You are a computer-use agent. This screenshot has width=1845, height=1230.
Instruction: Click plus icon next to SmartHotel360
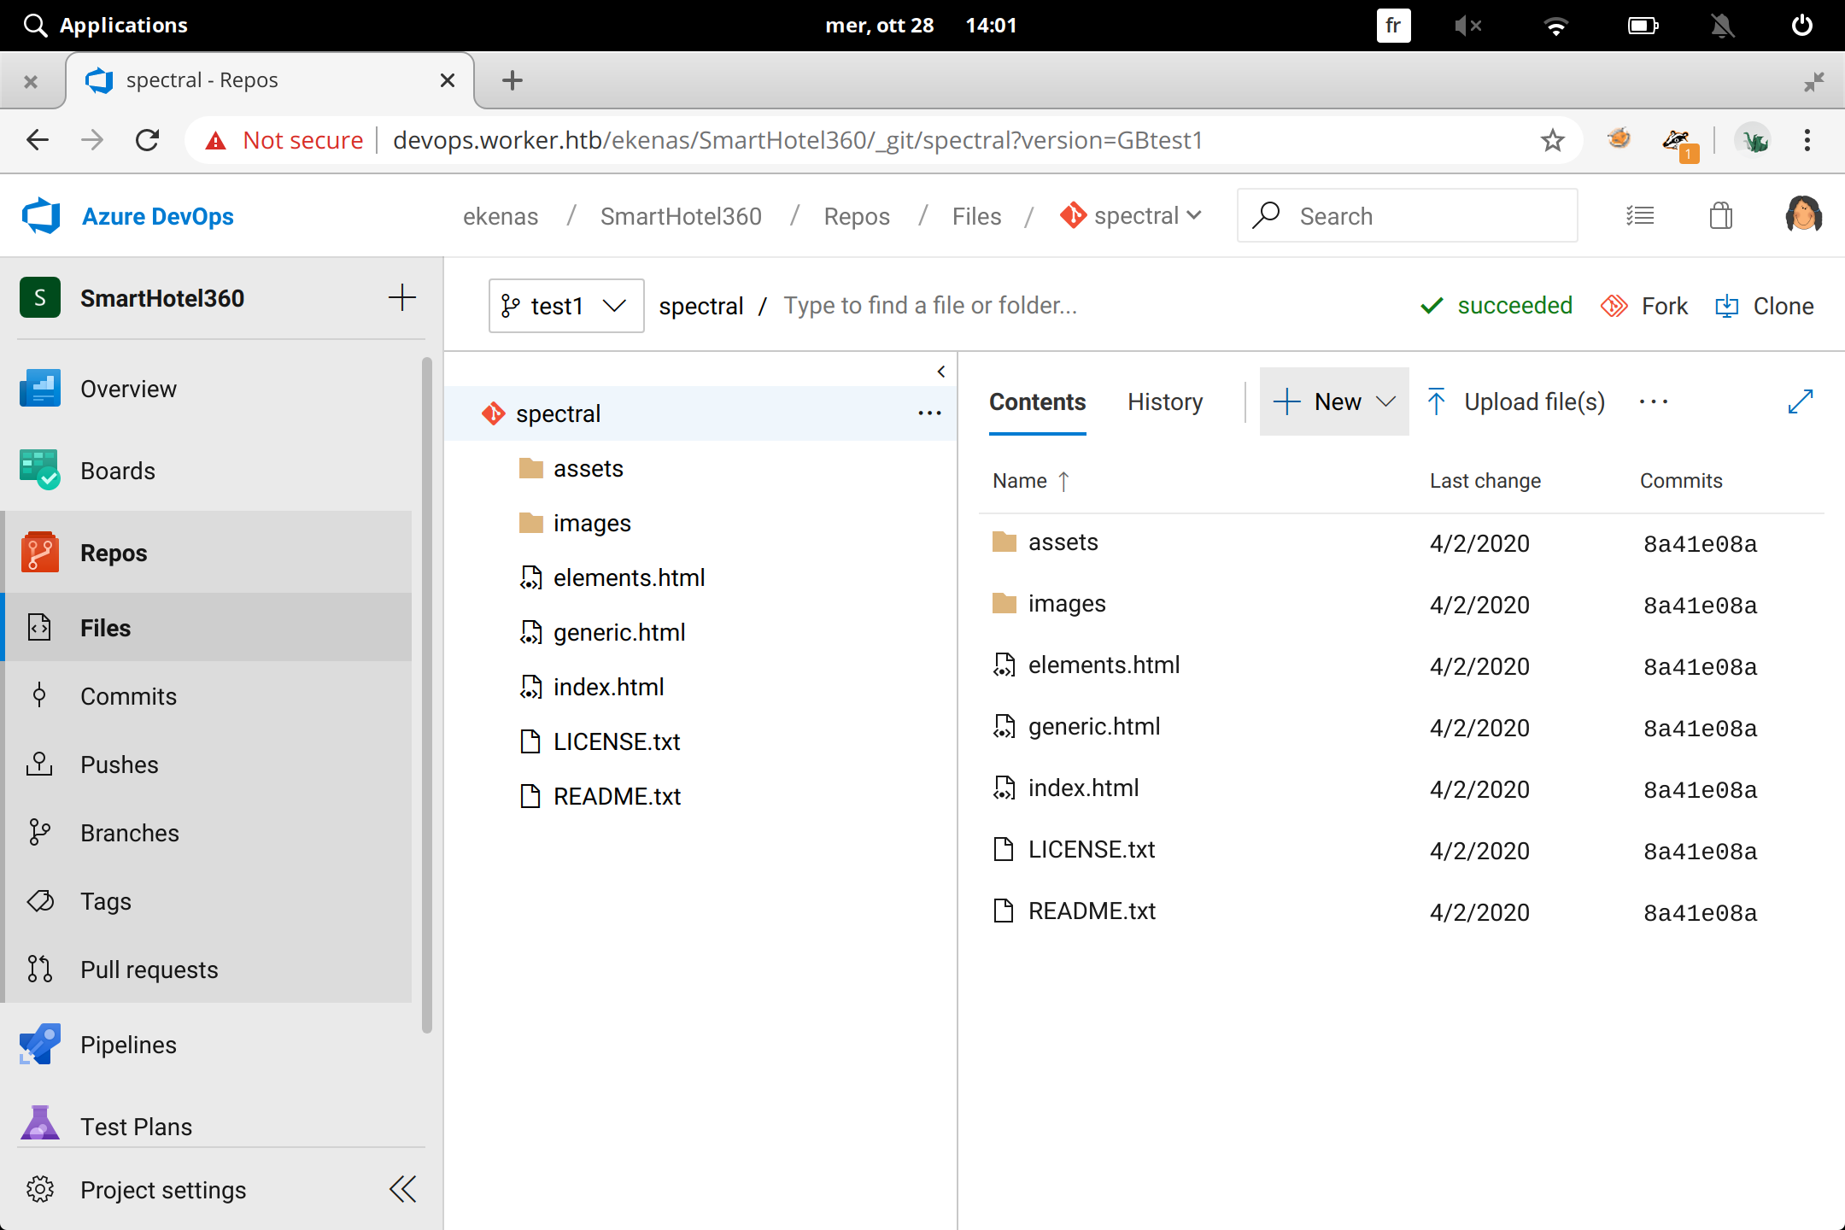(x=401, y=298)
